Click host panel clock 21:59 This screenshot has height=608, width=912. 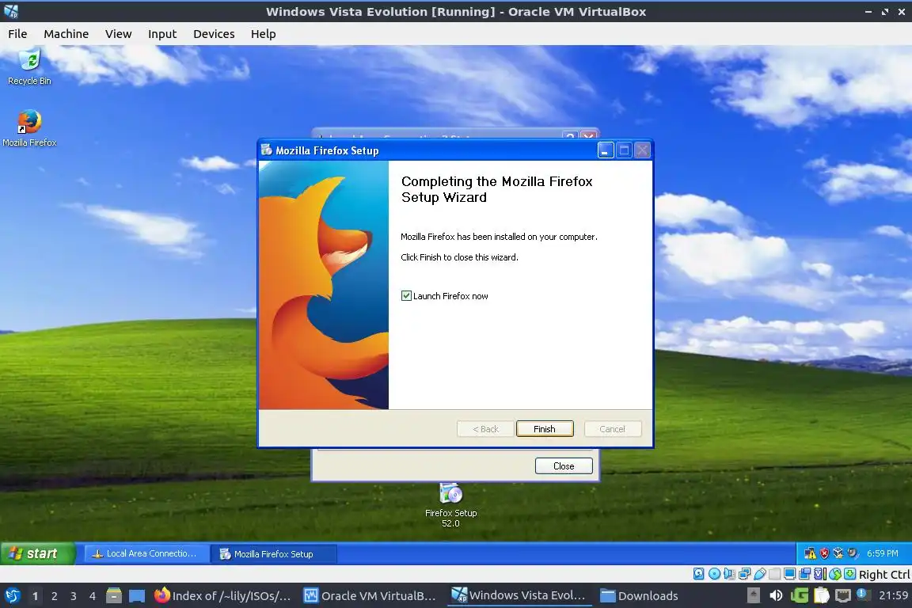pyautogui.click(x=893, y=595)
